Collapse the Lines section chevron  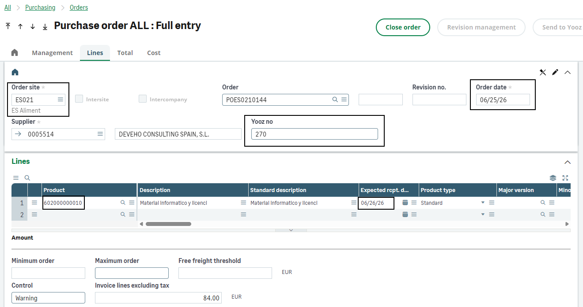pyautogui.click(x=568, y=162)
